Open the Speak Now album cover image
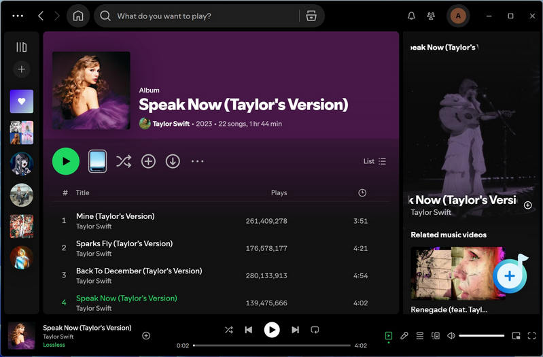The width and height of the screenshot is (543, 357). pyautogui.click(x=91, y=90)
